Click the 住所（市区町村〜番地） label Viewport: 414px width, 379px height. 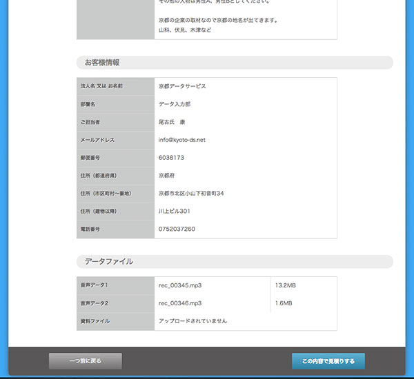[106, 194]
